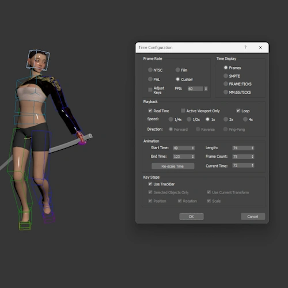Screen dimensions: 288x288
Task: Enable the Adjust Keys checkbox
Action: tap(150, 90)
